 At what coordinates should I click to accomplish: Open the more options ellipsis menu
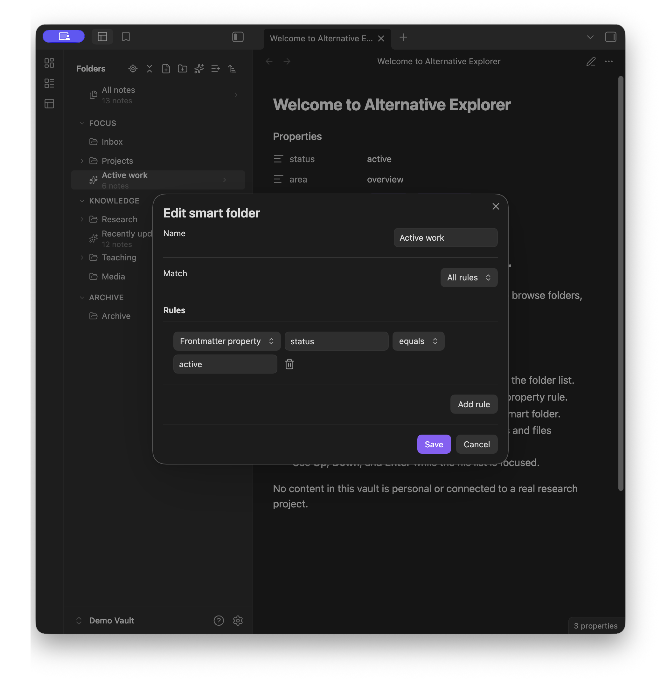[609, 61]
